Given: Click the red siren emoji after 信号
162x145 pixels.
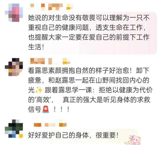Looking at the screenshot, I should [46, 109].
